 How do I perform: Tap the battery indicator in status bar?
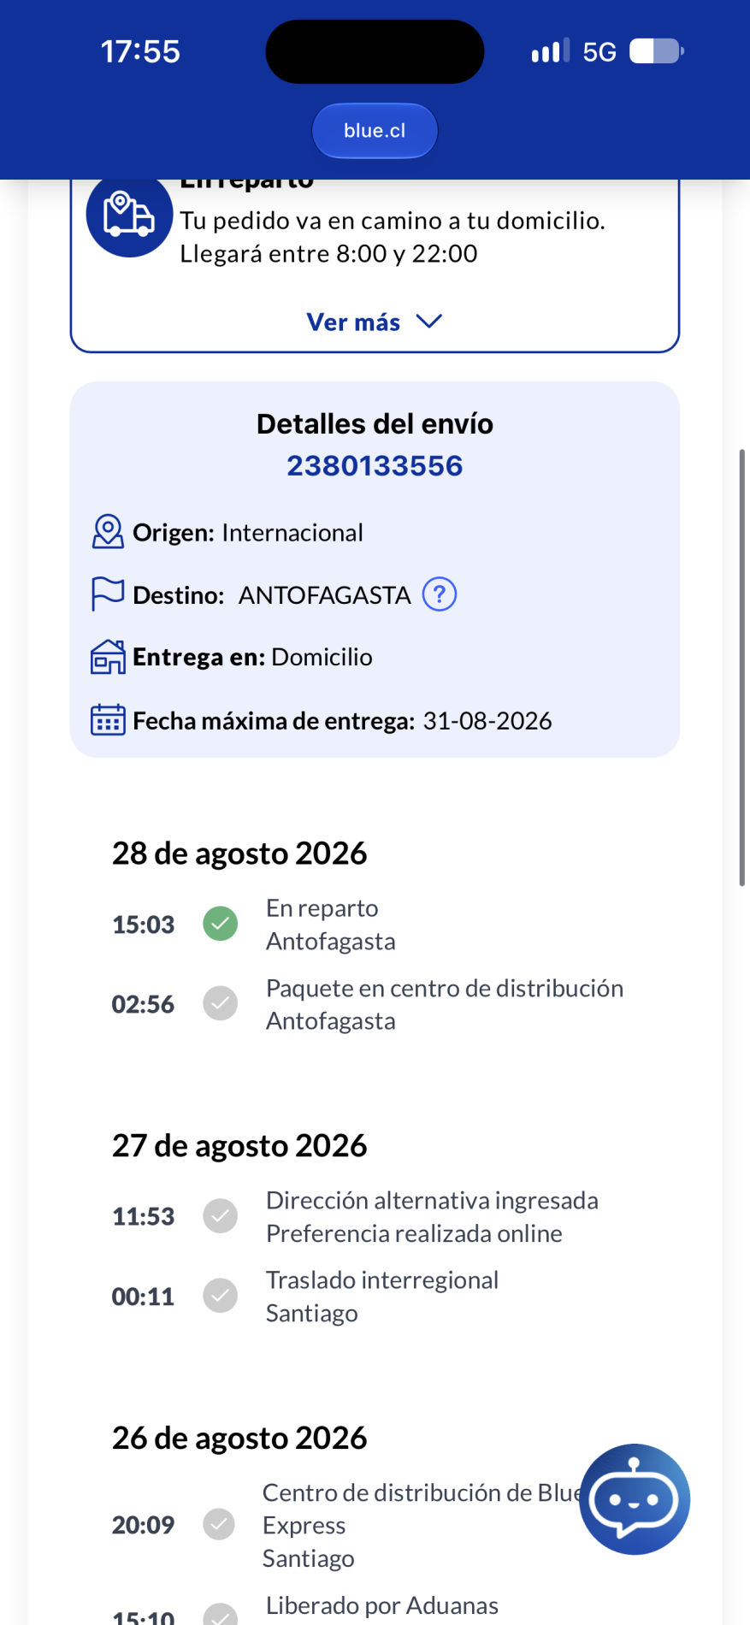(x=657, y=51)
